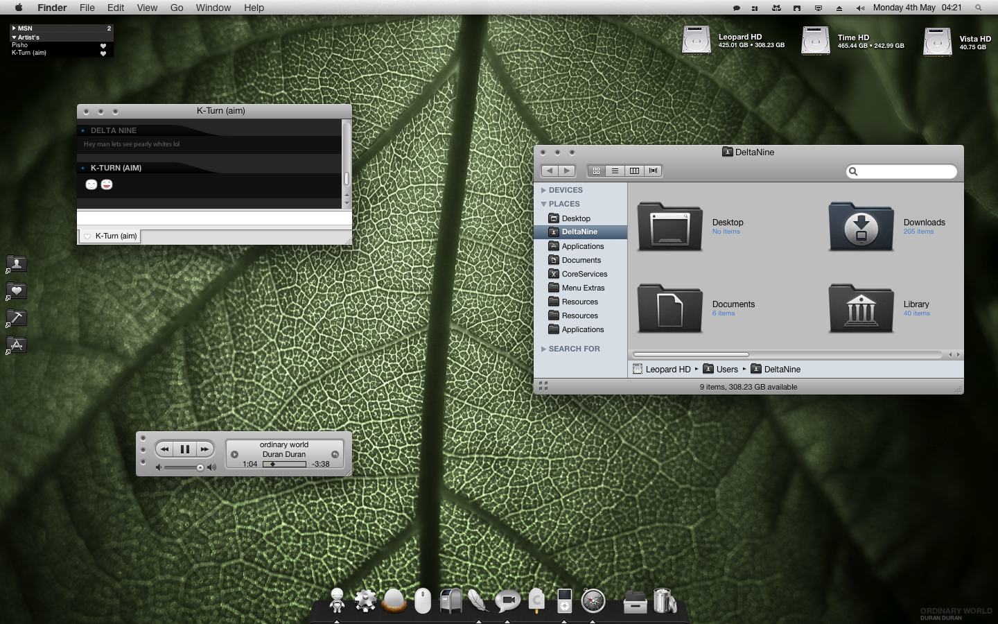Image resolution: width=998 pixels, height=624 pixels.
Task: Launch the popsicle app in dock
Action: 536,600
